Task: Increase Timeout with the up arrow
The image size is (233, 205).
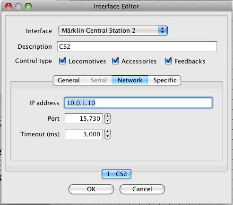Action: click(107, 132)
